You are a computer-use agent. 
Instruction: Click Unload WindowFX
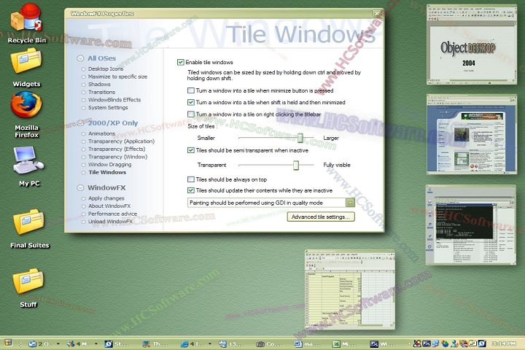(x=110, y=221)
